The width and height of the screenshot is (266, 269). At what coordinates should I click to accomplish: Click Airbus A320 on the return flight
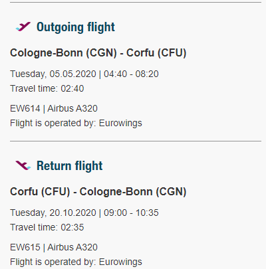coord(72,247)
